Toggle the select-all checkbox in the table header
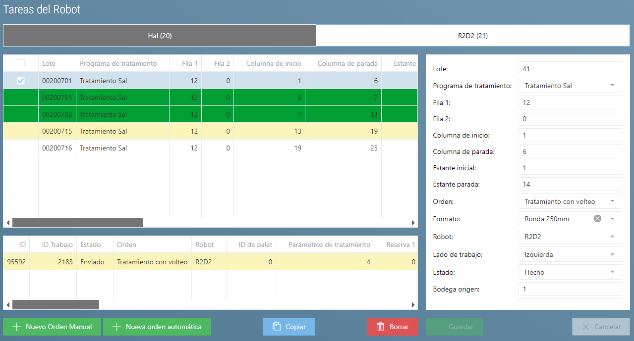 coord(21,63)
